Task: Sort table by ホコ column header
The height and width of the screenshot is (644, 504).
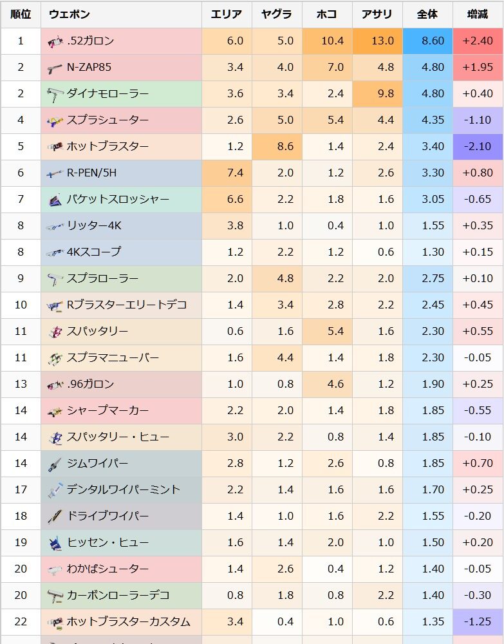Action: click(327, 14)
